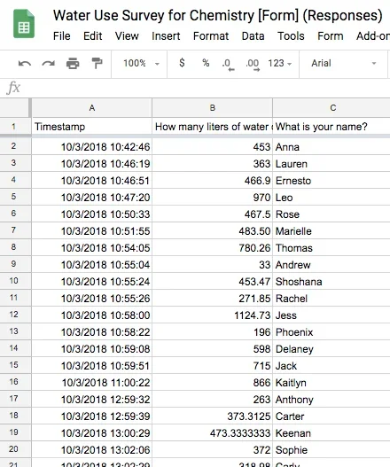Screen dimensions: 390x467
Task: Click the cell with value 453
Action: [x=213, y=146]
